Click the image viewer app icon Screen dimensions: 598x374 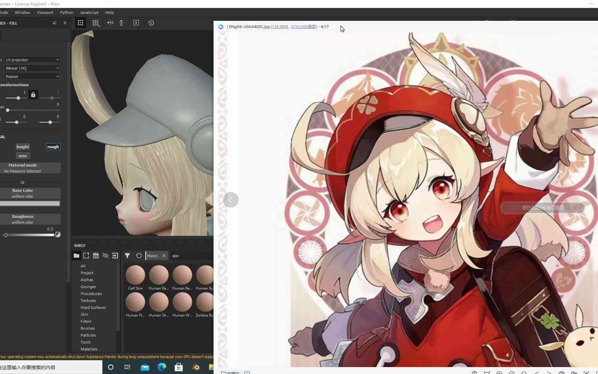pyautogui.click(x=221, y=27)
